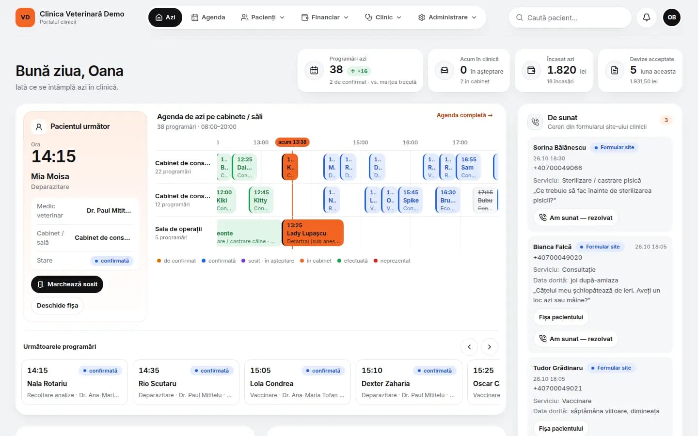
Task: Open the 15:10 Dexter Zaharia appointment card
Action: 409,382
